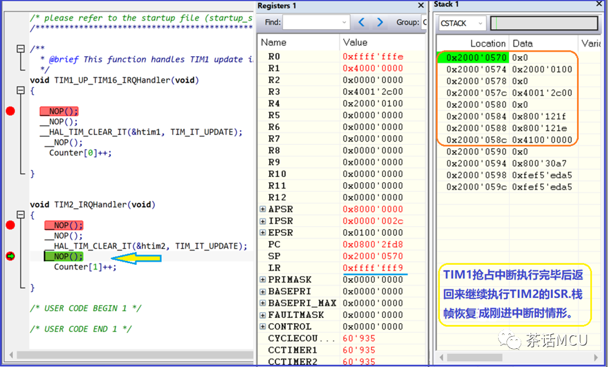Viewport: 608px width, 367px height.
Task: Select the SP register value 0x2000'0570
Action: [373, 256]
